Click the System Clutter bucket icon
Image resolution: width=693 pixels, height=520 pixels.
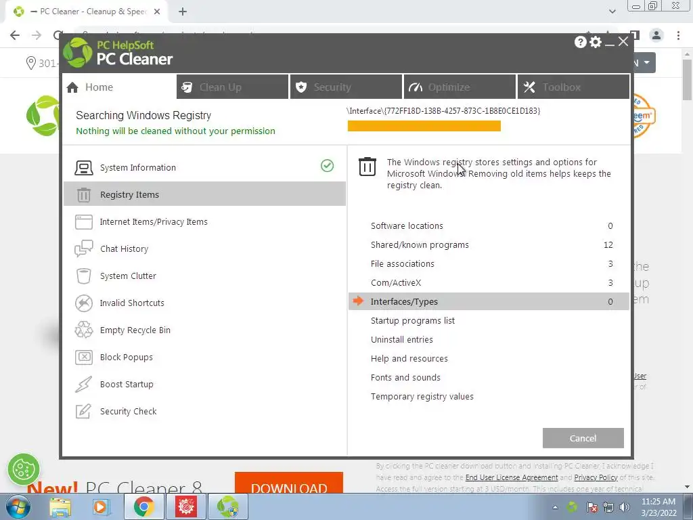[83, 276]
